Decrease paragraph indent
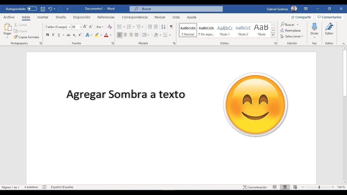This screenshot has width=347, height=195. tap(150, 27)
